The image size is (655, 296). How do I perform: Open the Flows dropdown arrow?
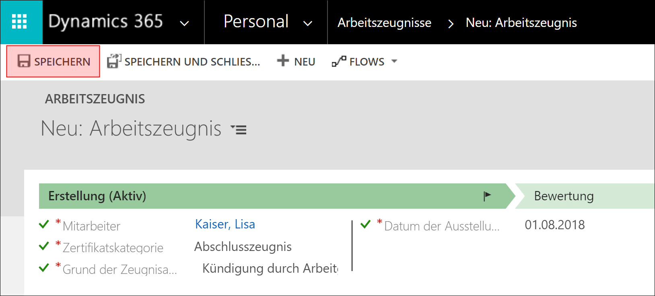tap(394, 61)
